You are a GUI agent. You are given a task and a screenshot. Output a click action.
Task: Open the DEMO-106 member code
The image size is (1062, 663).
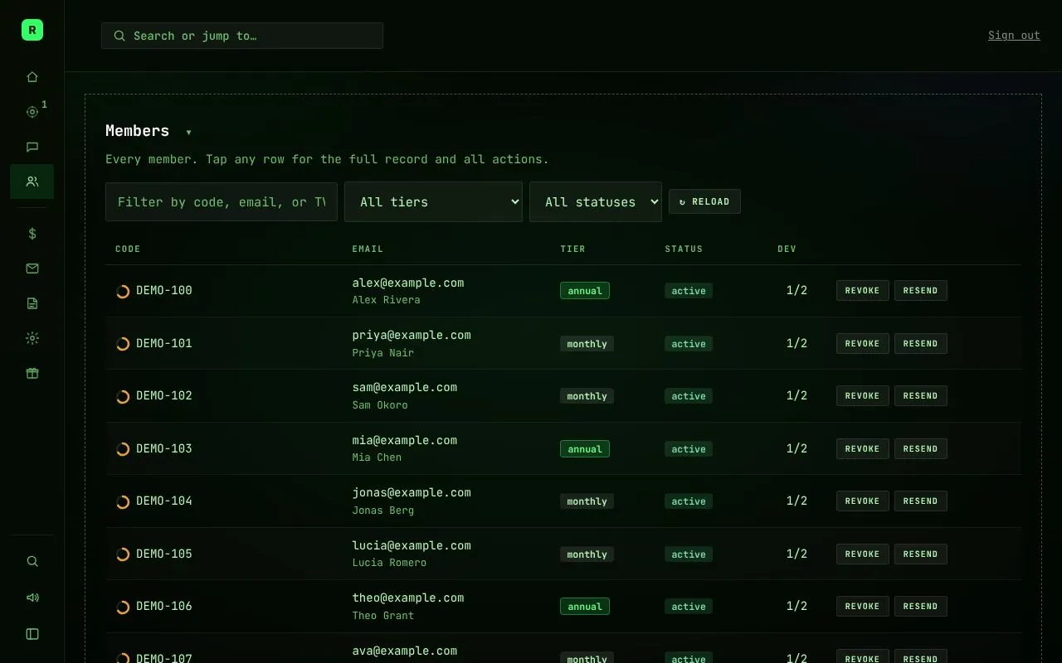pyautogui.click(x=164, y=606)
